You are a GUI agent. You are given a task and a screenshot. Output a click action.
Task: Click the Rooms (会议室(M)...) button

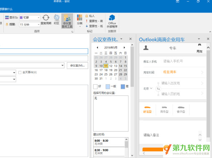[x=77, y=65]
